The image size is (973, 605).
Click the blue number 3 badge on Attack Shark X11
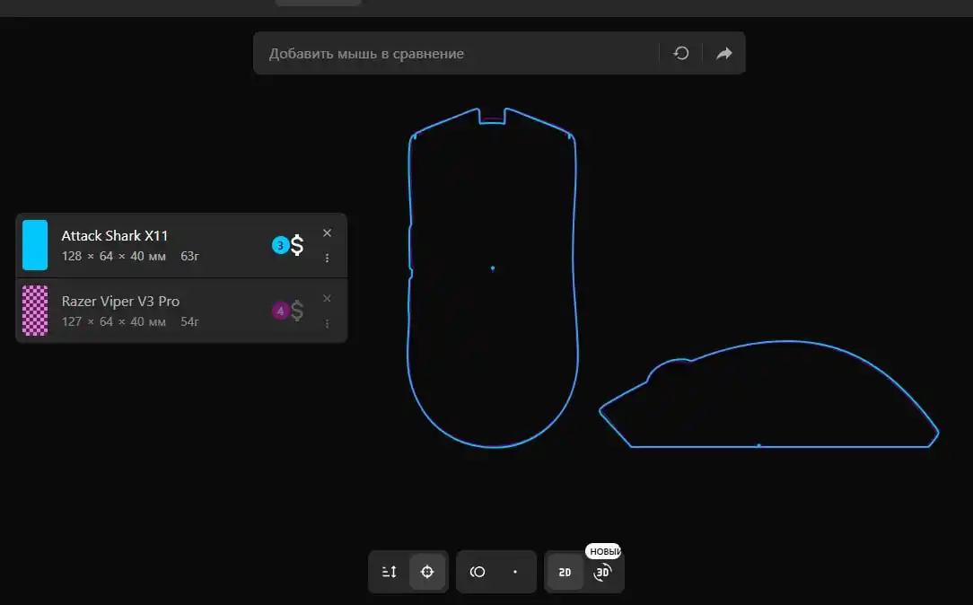280,245
